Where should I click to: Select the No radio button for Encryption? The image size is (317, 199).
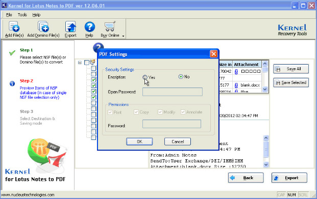click(x=181, y=77)
